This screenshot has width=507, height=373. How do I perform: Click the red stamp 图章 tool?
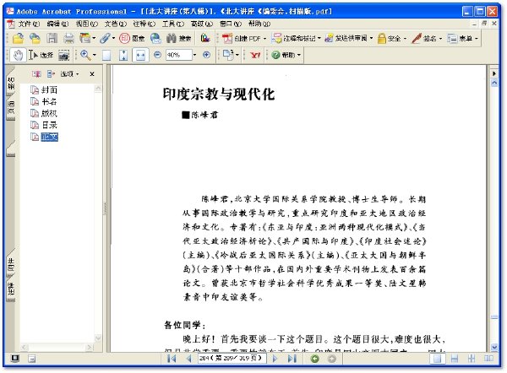tap(132, 39)
